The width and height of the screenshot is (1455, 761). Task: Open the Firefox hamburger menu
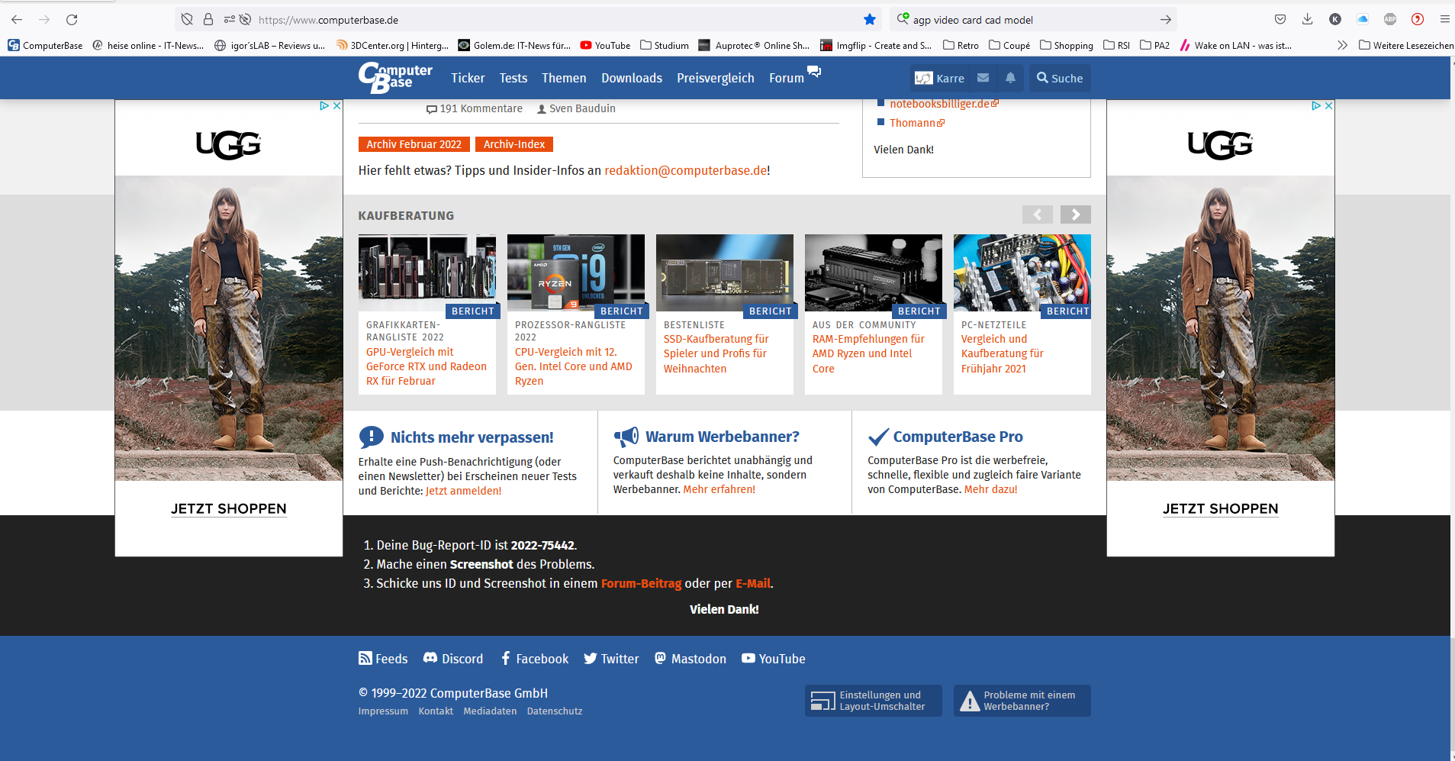point(1445,20)
